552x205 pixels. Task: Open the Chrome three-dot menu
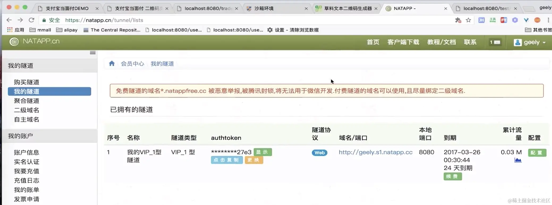548,20
